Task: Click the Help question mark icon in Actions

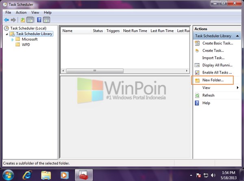Action: [197, 103]
